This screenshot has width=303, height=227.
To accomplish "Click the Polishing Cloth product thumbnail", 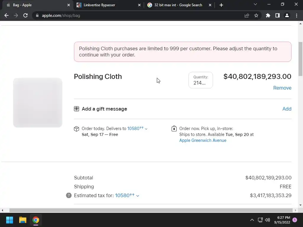I will (x=38, y=103).
